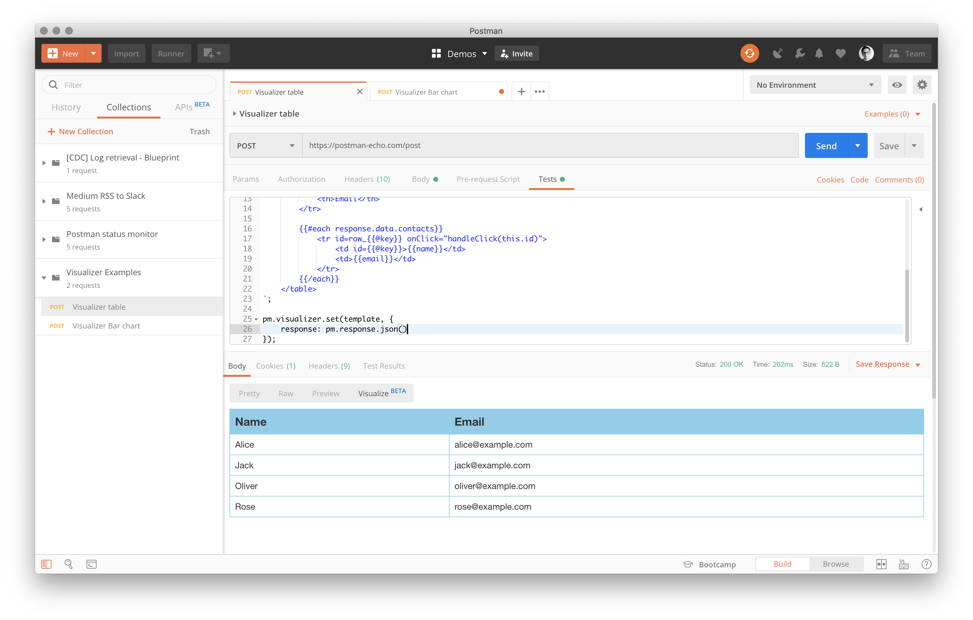Switch to Browse mode
The image size is (973, 620).
[x=836, y=564]
